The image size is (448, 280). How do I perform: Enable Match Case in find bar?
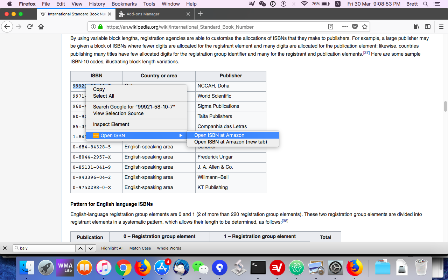pyautogui.click(x=140, y=248)
